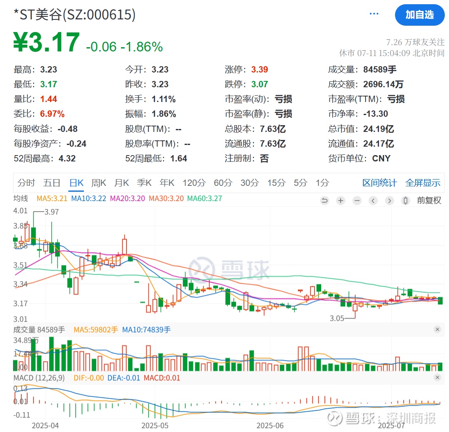
Task: Click the 总市值 value 24.19亿
Action: click(379, 129)
